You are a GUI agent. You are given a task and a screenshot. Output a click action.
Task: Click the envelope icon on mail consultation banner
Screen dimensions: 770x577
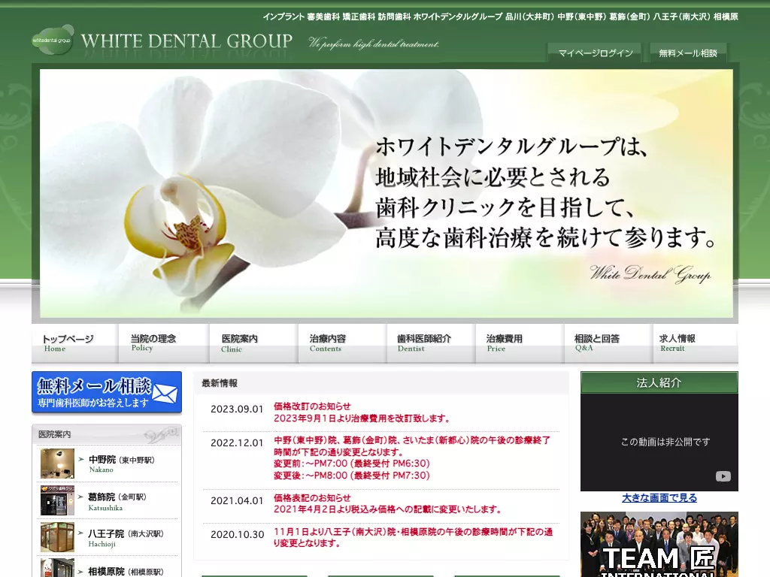click(x=165, y=393)
